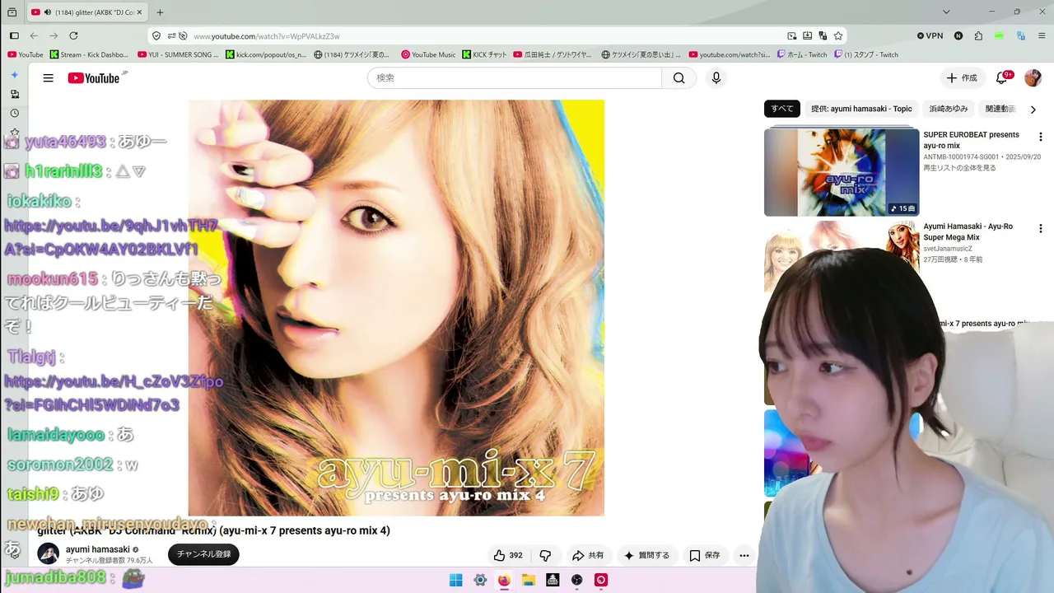Open a new browser tab
Viewport: 1054px width, 593px height.
[x=160, y=12]
